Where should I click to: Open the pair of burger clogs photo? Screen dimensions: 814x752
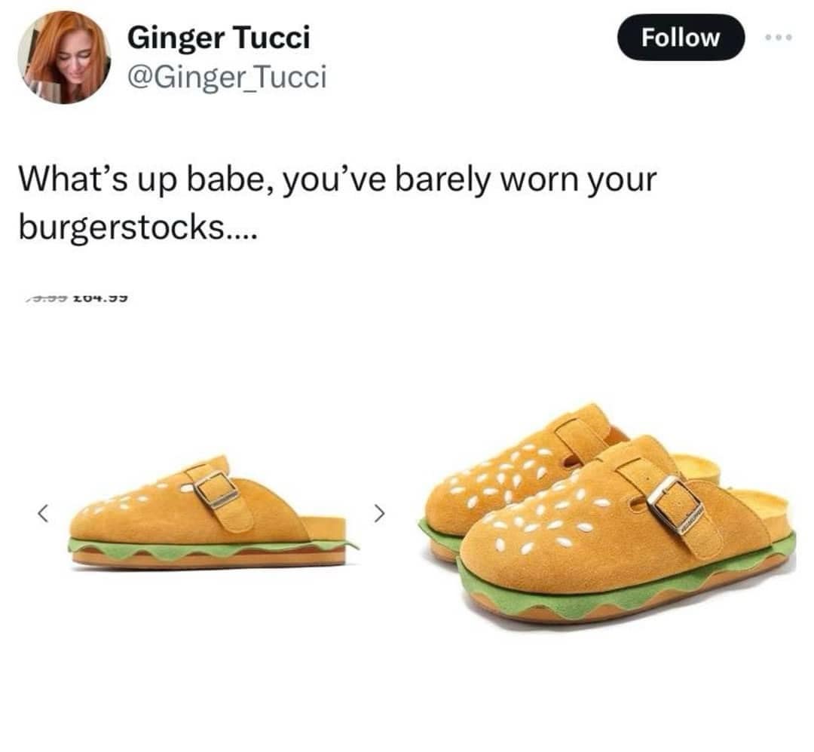coord(607,514)
